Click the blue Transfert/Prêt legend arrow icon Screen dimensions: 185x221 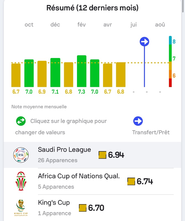[x=138, y=121]
